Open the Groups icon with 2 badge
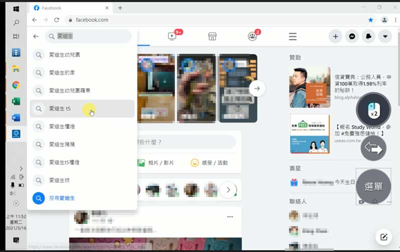400x252 pixels. 252,36
